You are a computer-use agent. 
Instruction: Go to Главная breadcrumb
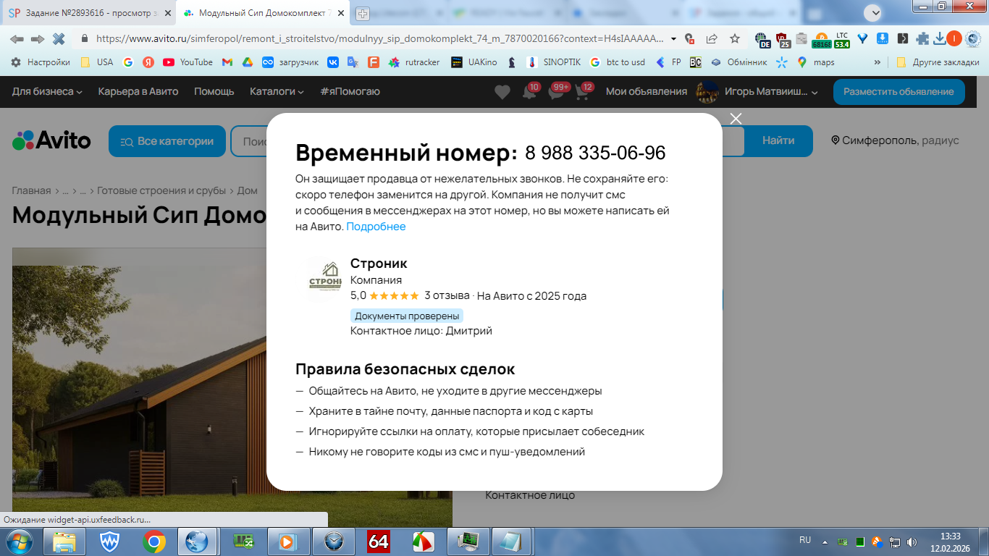coord(31,191)
